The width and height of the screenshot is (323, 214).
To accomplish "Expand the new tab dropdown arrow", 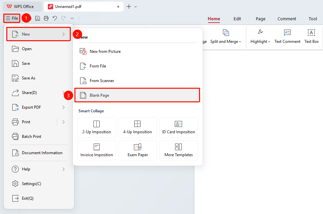I will (136, 7).
